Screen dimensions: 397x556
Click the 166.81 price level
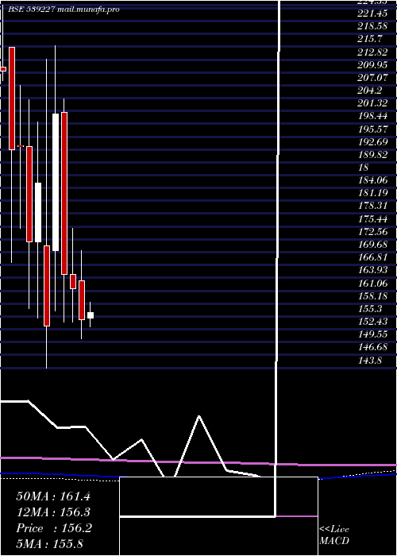tap(372, 257)
